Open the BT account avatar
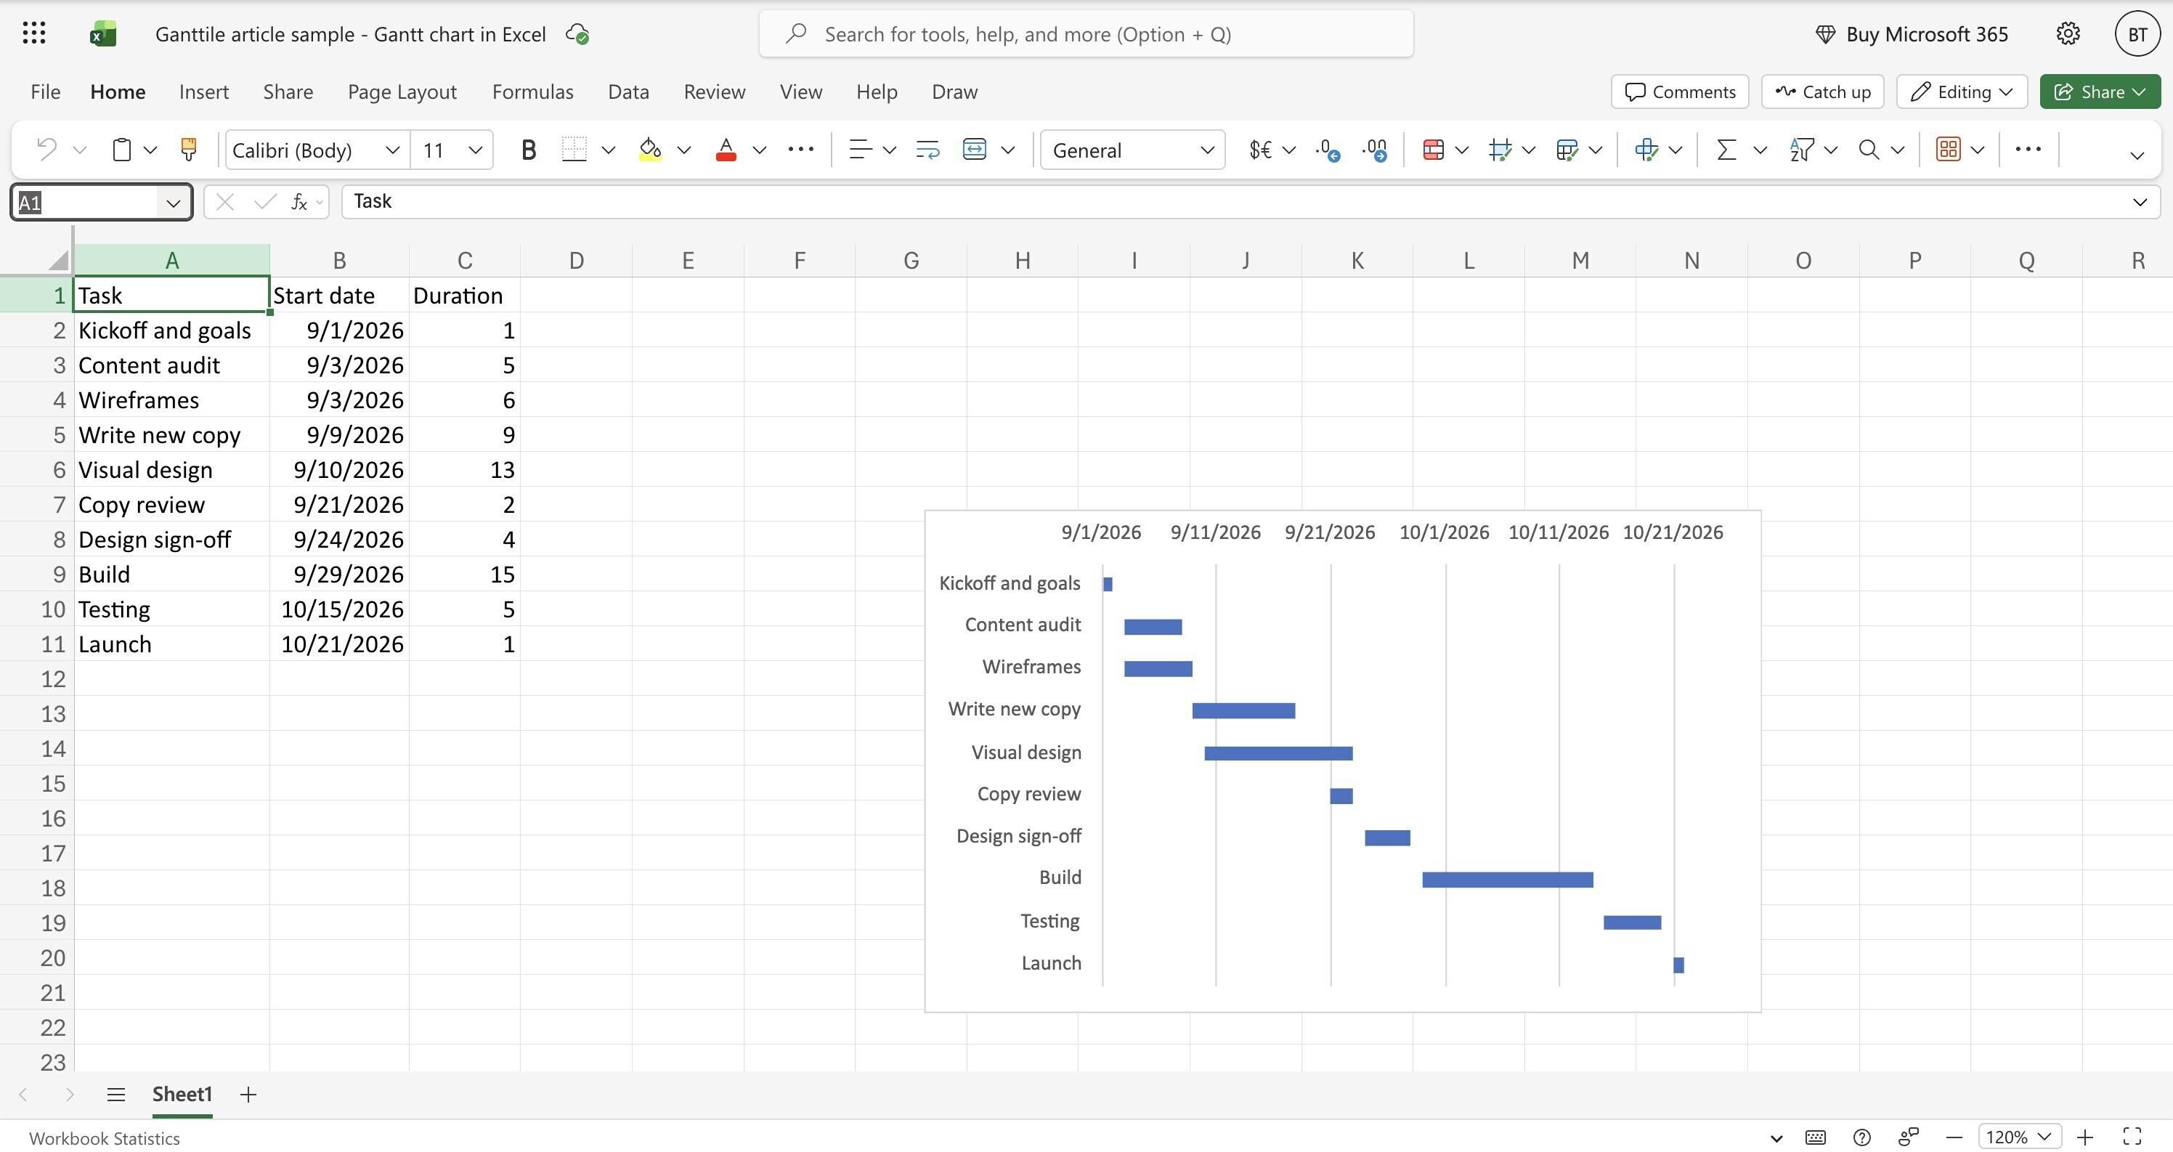 (2137, 33)
